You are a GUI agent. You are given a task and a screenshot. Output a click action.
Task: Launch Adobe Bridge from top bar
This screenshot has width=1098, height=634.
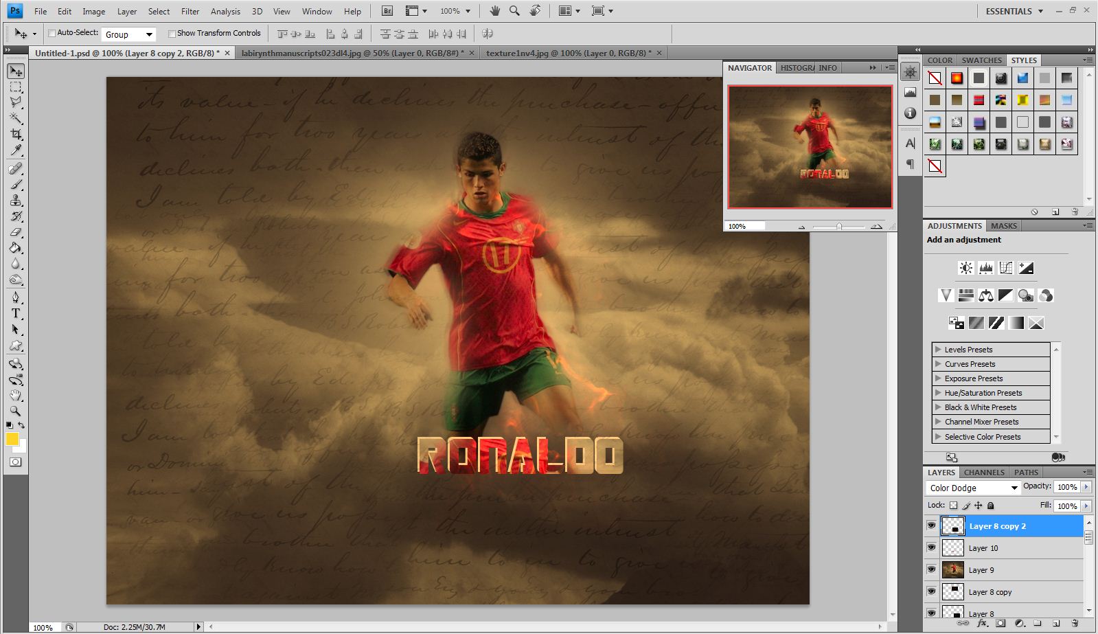387,11
